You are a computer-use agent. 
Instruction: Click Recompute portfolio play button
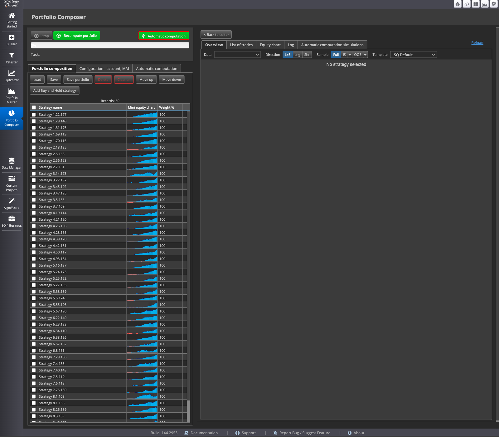(77, 36)
